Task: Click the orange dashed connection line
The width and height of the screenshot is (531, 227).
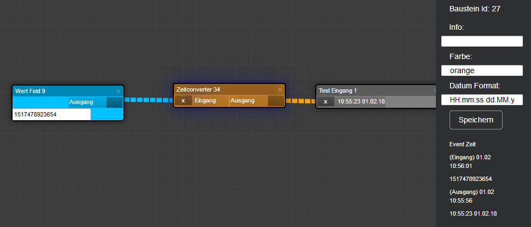Action: click(x=301, y=101)
